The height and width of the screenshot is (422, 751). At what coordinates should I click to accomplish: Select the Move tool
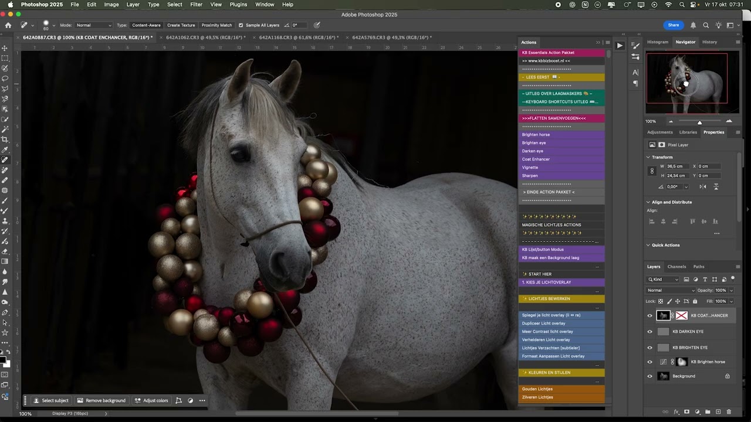pos(5,48)
